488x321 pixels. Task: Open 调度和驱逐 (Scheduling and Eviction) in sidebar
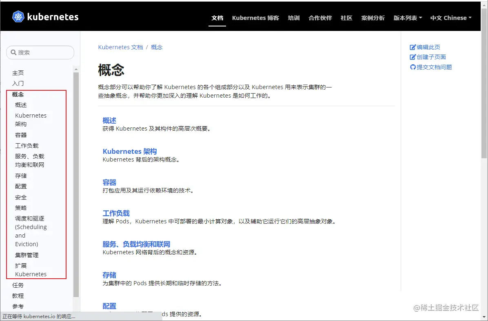31,231
